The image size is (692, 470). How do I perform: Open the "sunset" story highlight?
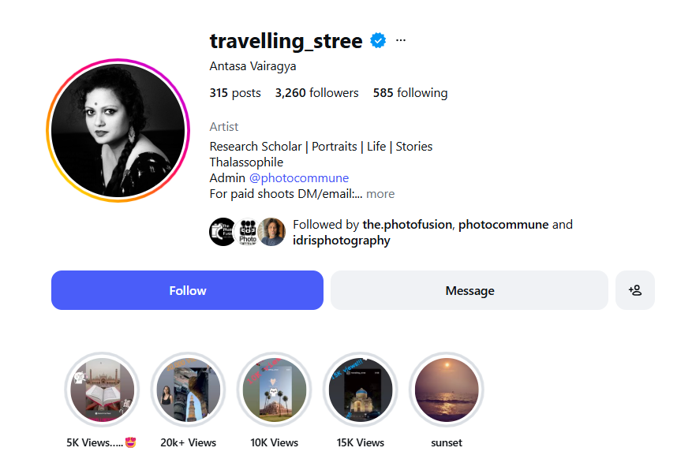point(447,390)
